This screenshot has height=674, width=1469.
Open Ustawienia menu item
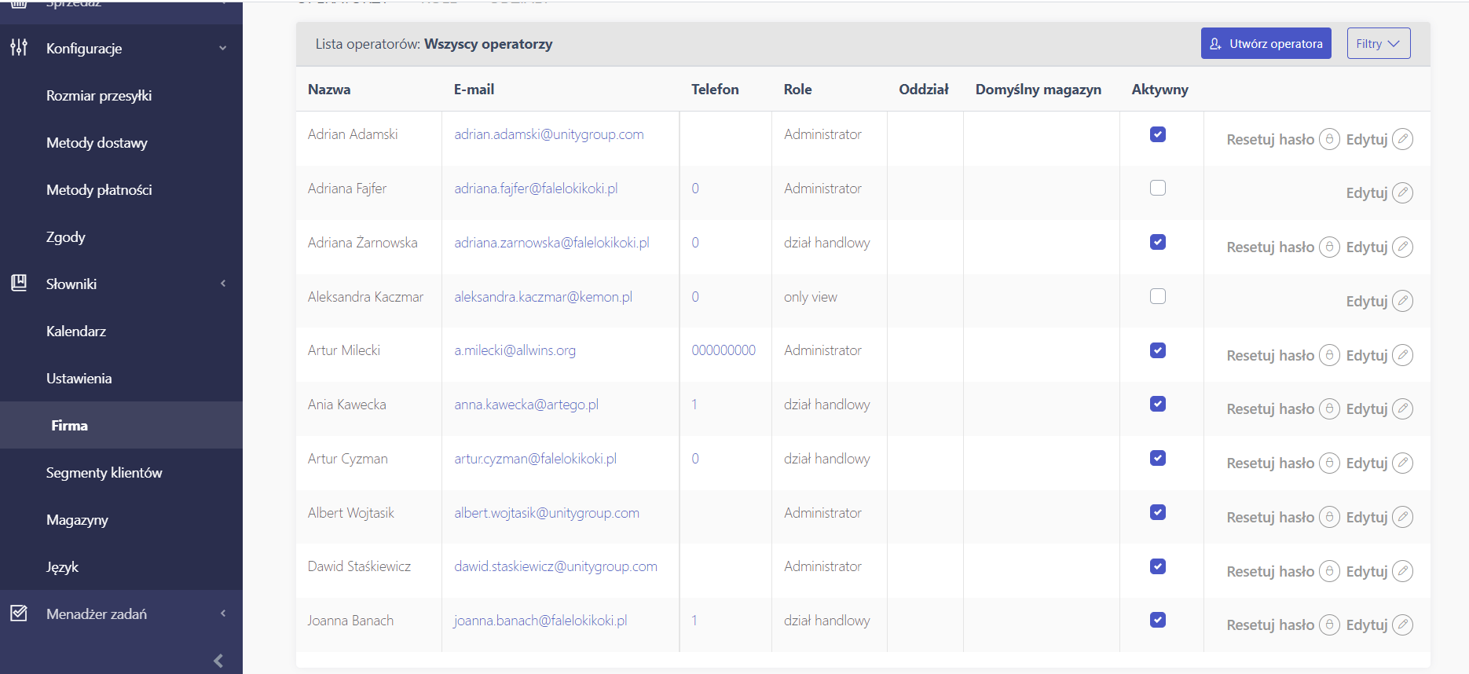79,378
